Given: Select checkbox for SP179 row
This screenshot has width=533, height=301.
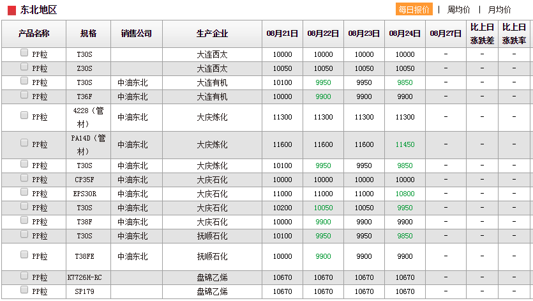Looking at the screenshot, I should pos(24,289).
